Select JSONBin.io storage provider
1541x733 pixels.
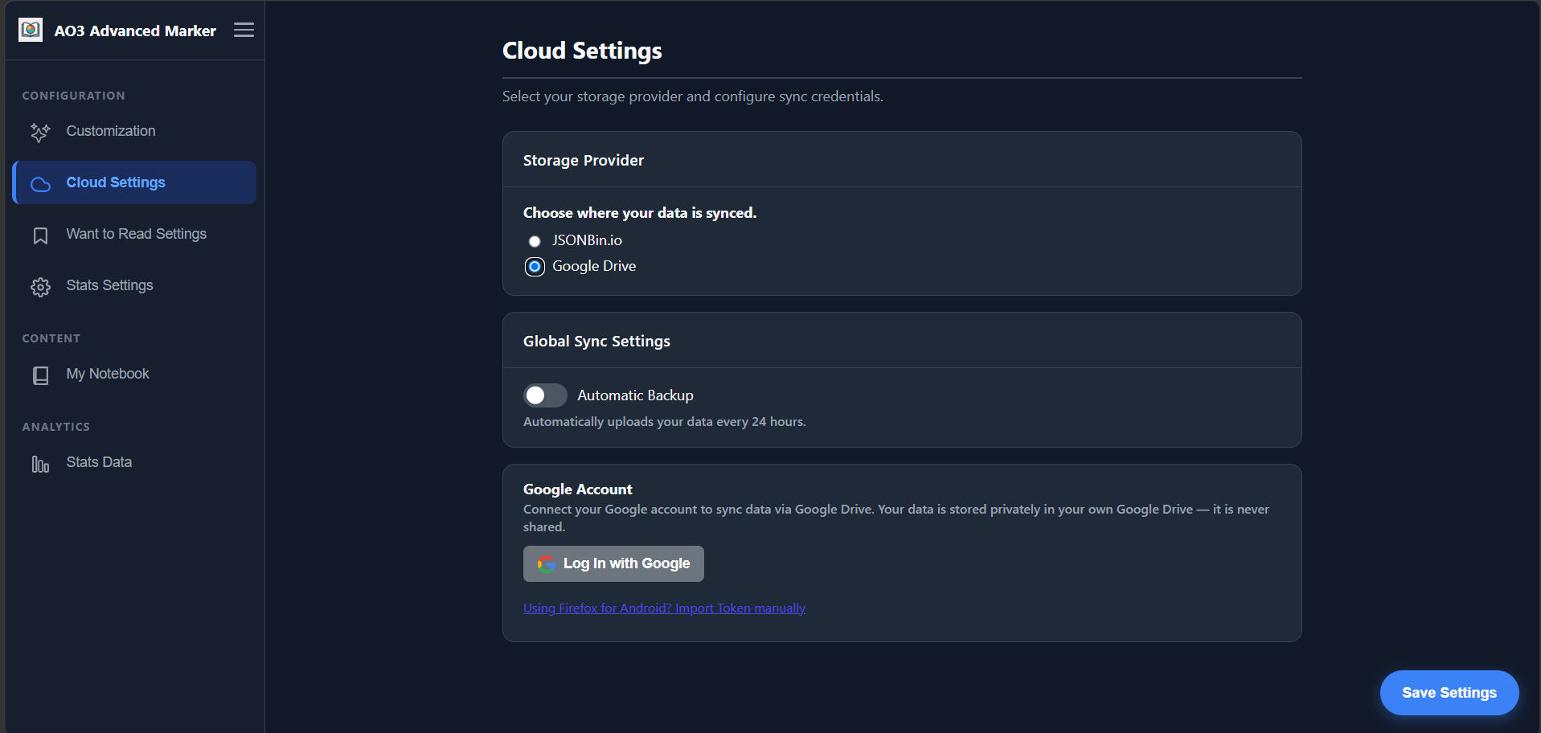pyautogui.click(x=535, y=241)
